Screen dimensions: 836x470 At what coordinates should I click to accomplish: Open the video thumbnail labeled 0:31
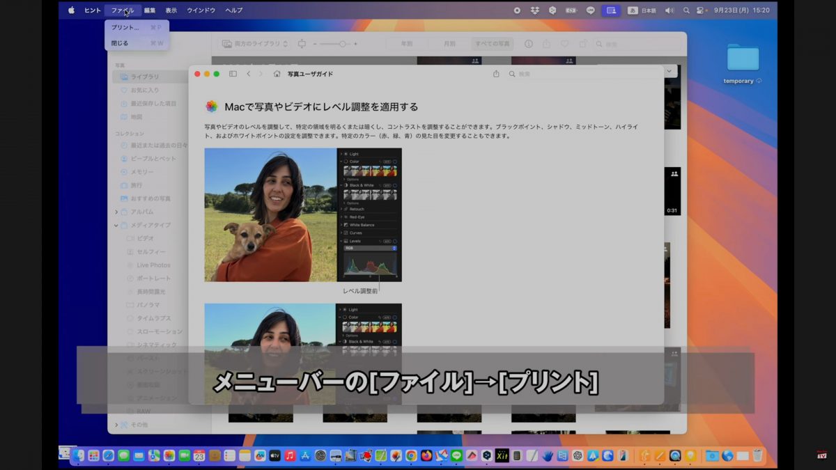[672, 191]
